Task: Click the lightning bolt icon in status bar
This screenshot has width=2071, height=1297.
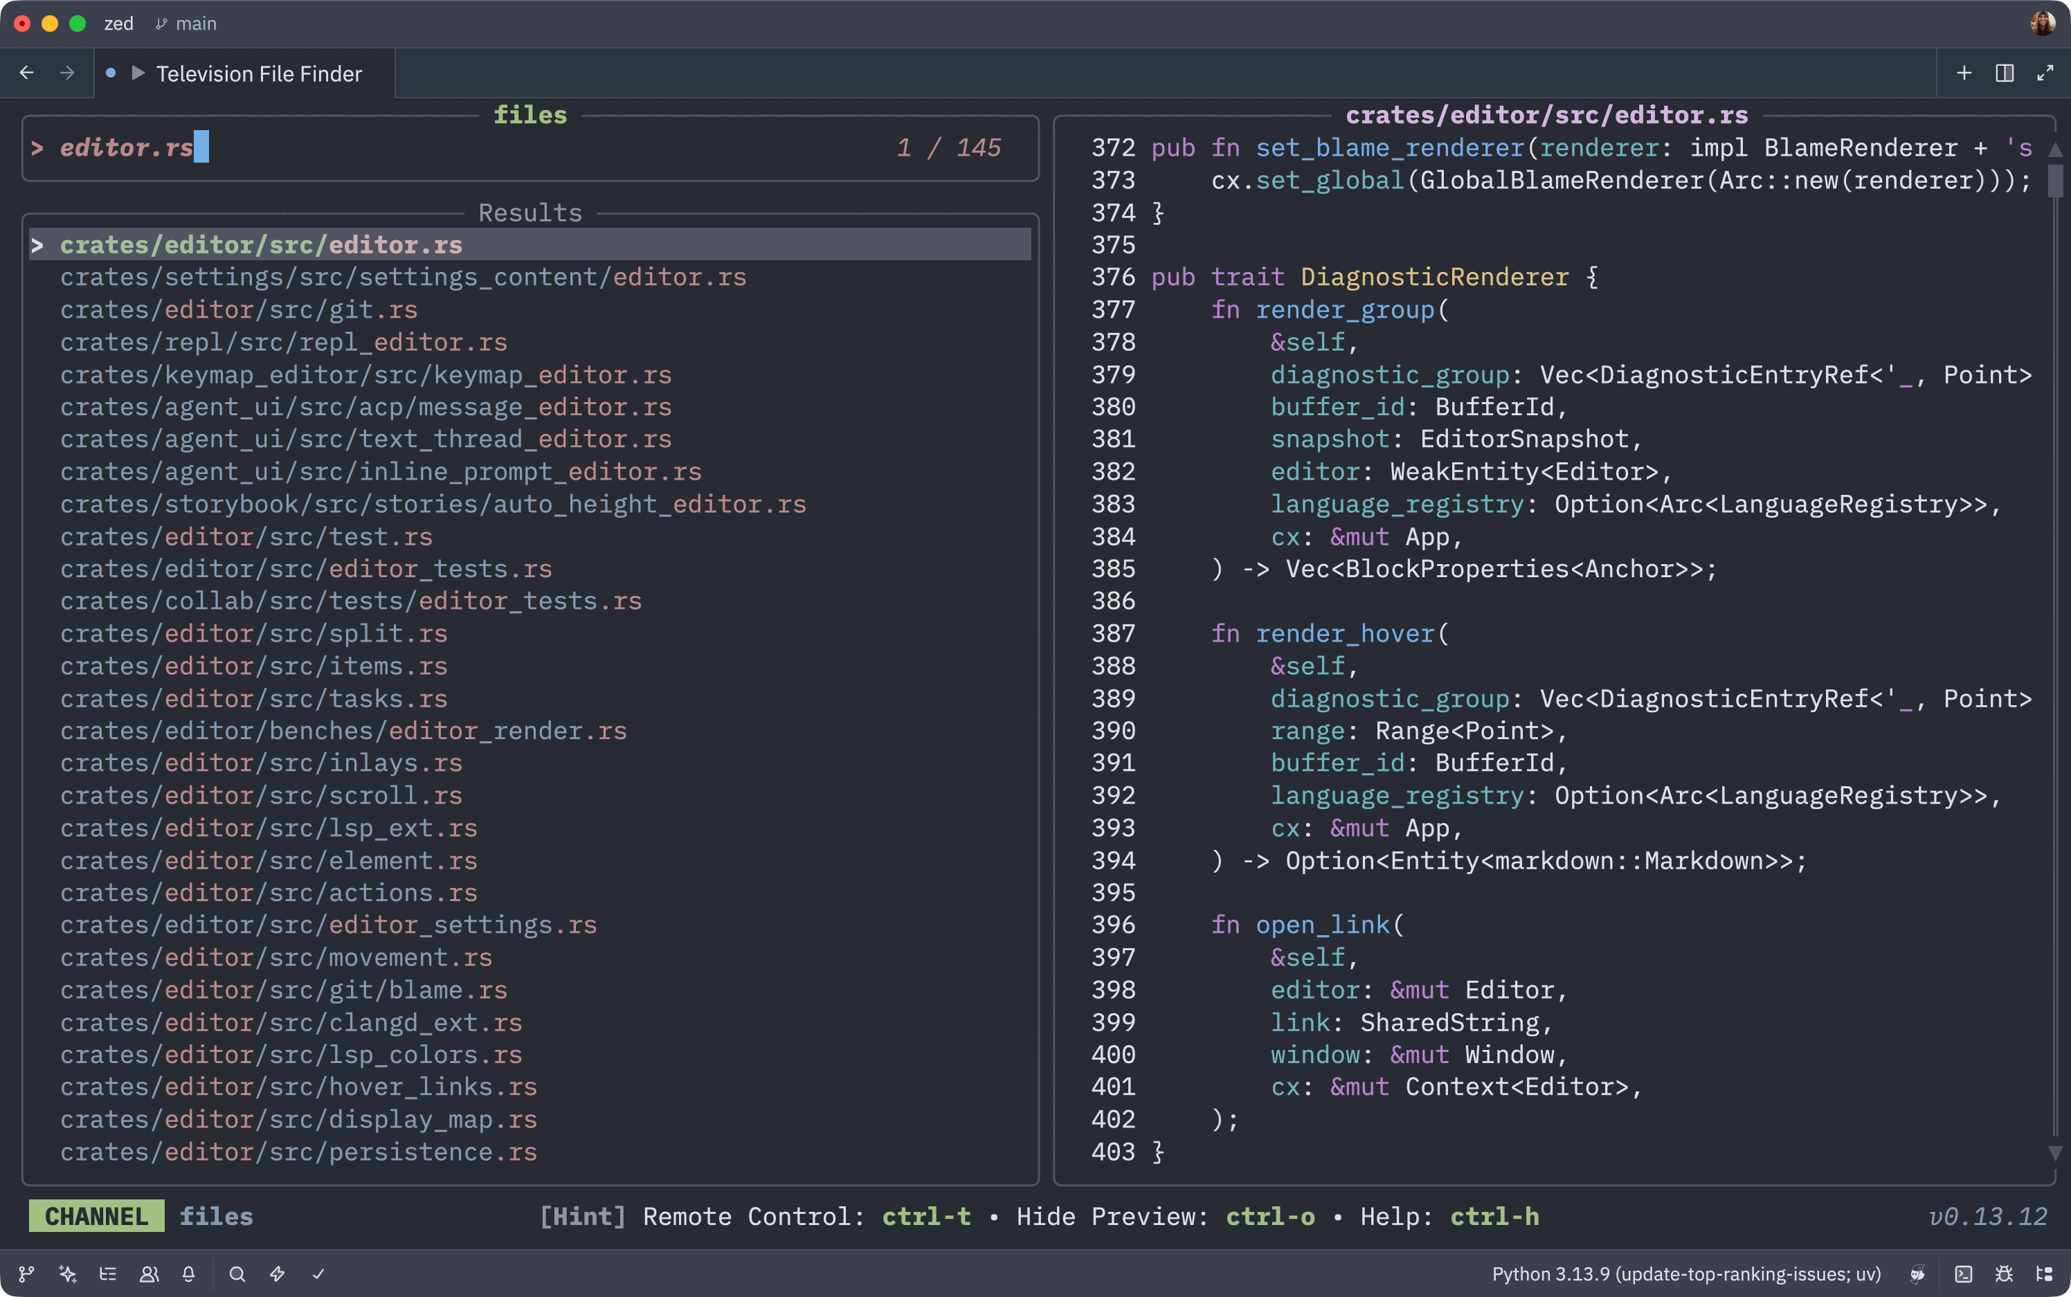Action: (277, 1274)
